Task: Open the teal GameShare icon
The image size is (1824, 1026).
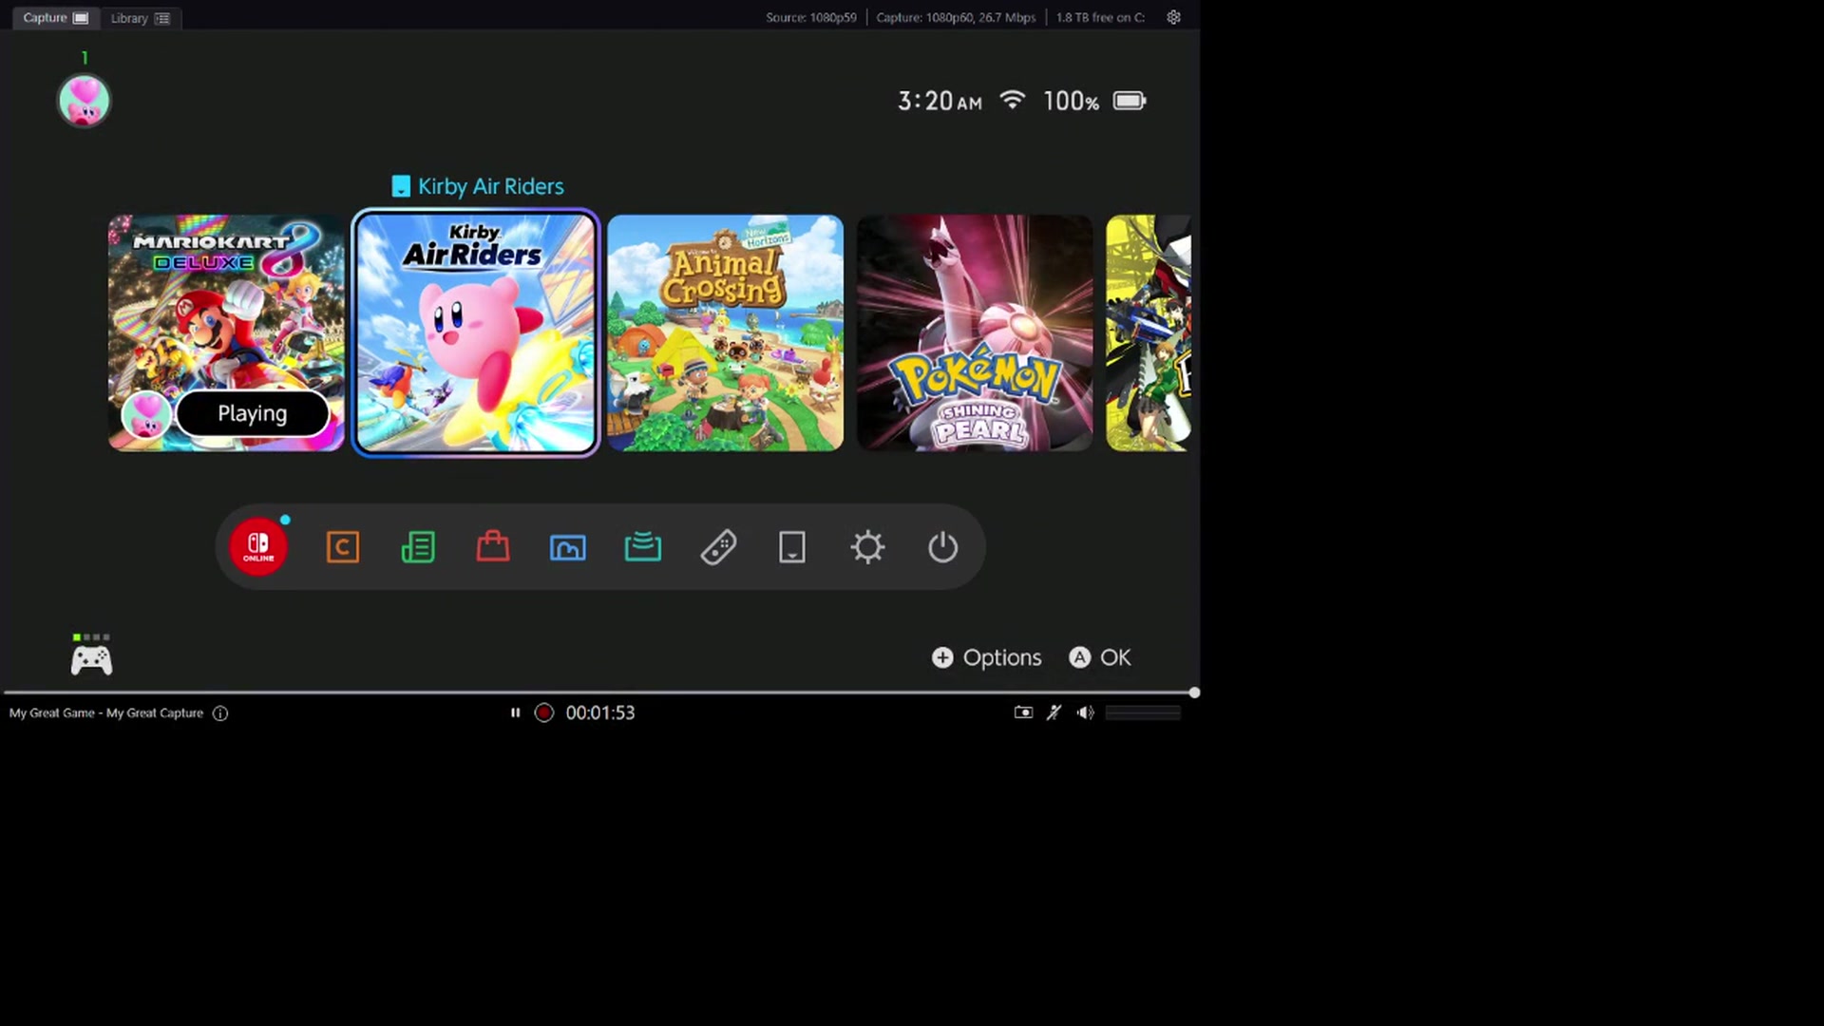Action: tap(643, 547)
